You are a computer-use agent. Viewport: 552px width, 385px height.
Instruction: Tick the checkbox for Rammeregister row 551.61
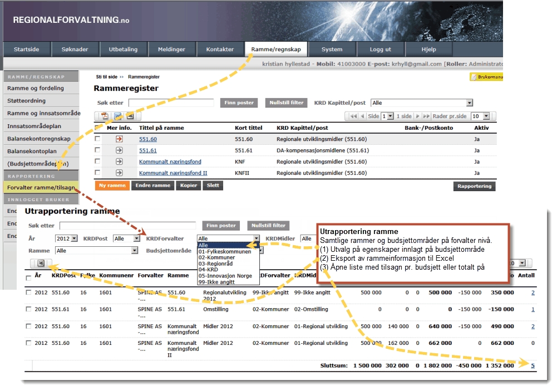click(x=98, y=150)
